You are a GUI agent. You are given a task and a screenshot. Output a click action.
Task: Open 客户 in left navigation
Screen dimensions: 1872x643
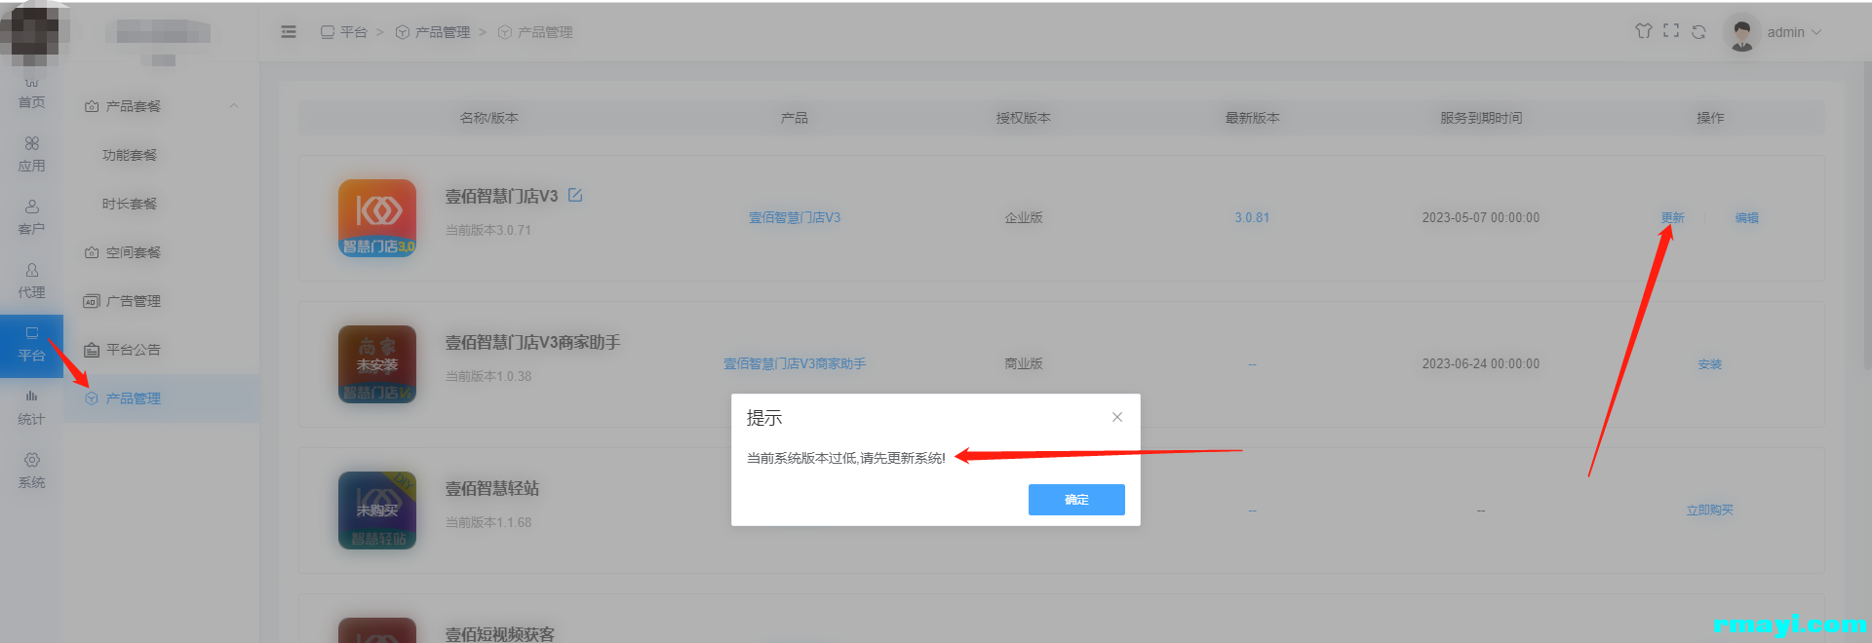pyautogui.click(x=31, y=218)
